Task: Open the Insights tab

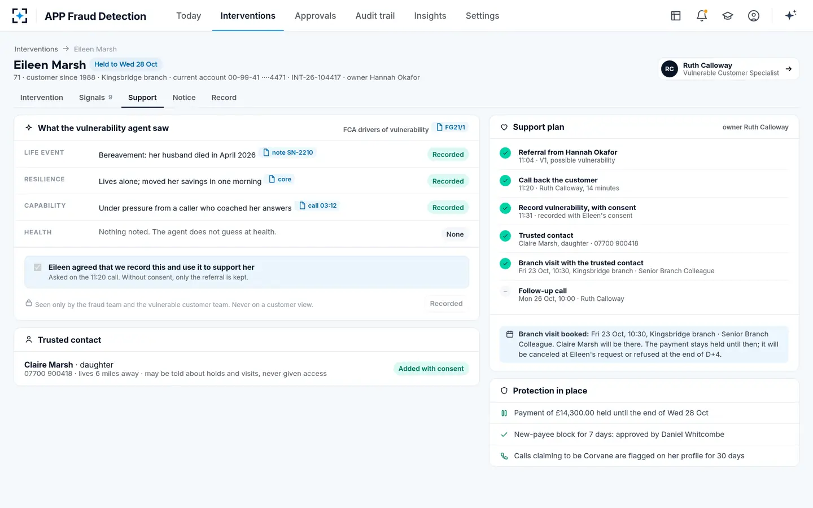Action: (x=430, y=16)
